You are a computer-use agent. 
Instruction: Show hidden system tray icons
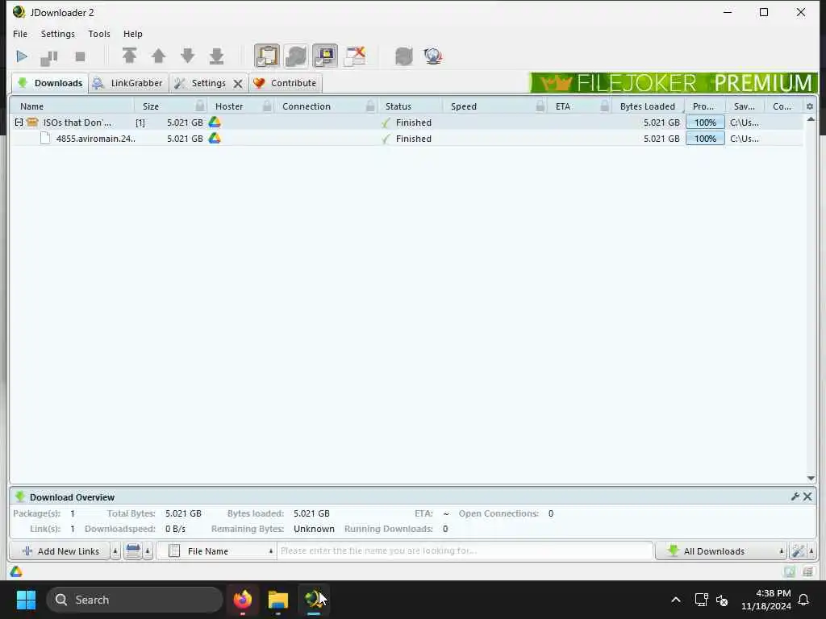676,600
